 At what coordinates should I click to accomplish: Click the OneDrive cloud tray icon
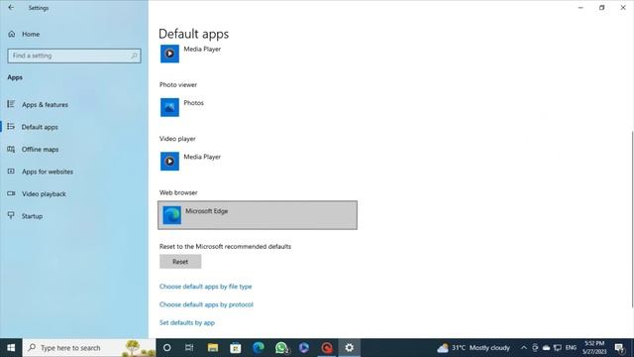(546, 348)
